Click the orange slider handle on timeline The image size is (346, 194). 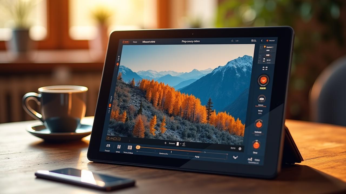138,147
